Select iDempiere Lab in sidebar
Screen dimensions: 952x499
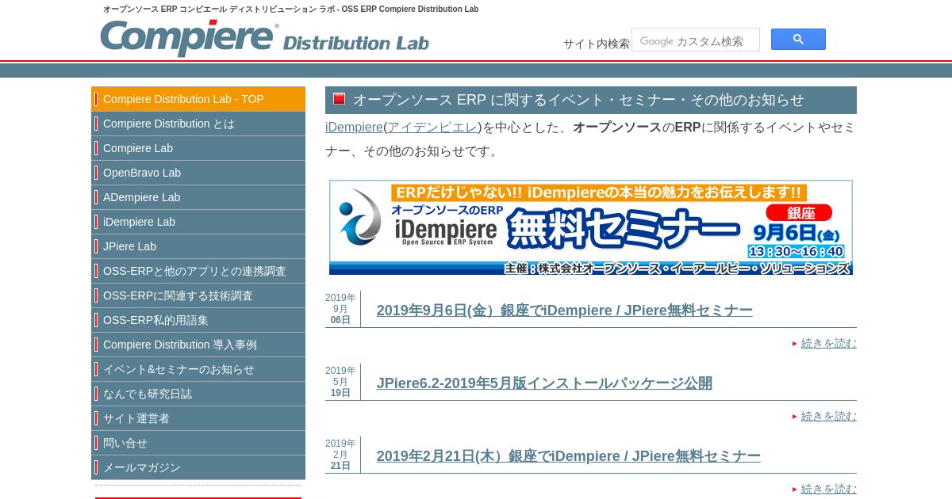198,222
